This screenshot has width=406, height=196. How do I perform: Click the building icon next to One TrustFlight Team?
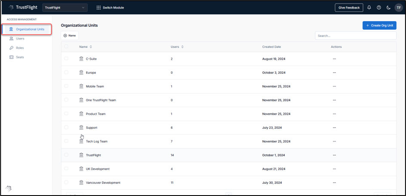tap(81, 100)
